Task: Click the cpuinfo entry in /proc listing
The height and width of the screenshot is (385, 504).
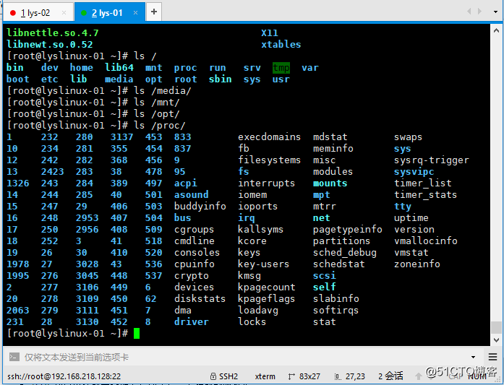Action: tap(194, 264)
